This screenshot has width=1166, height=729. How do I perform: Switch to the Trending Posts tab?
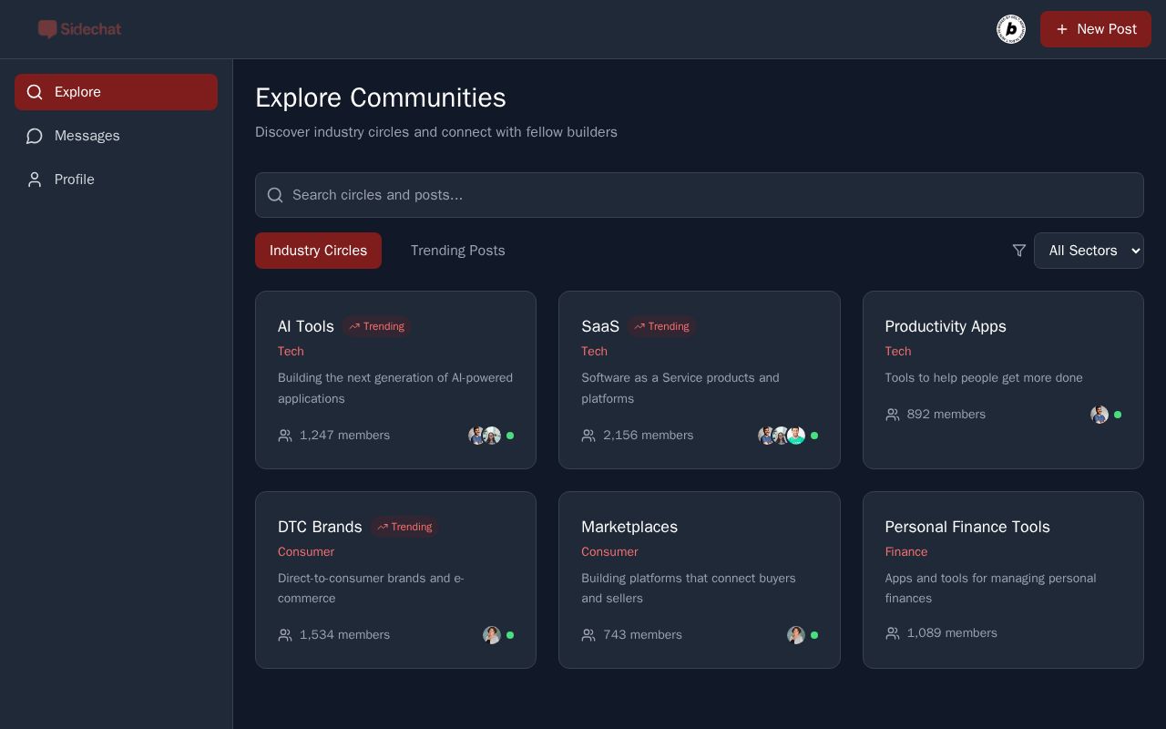pyautogui.click(x=457, y=251)
